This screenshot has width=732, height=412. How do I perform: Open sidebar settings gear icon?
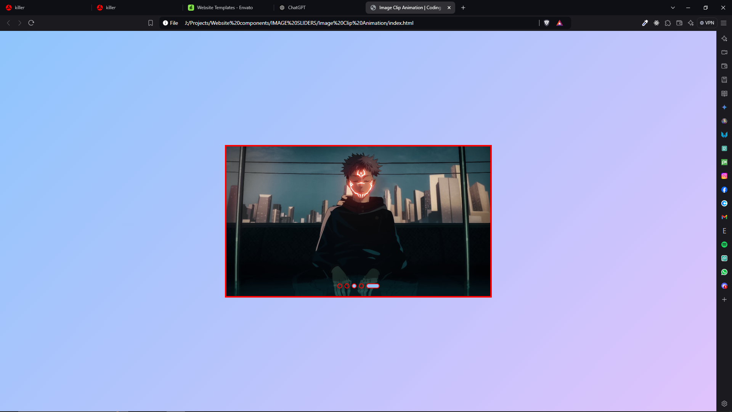724,404
